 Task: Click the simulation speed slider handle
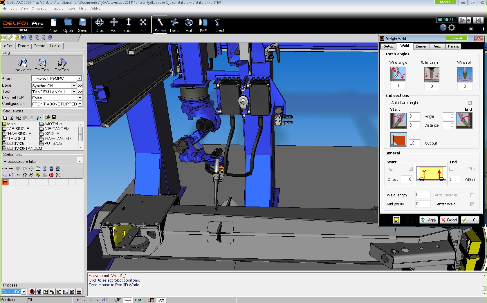tap(471, 29)
